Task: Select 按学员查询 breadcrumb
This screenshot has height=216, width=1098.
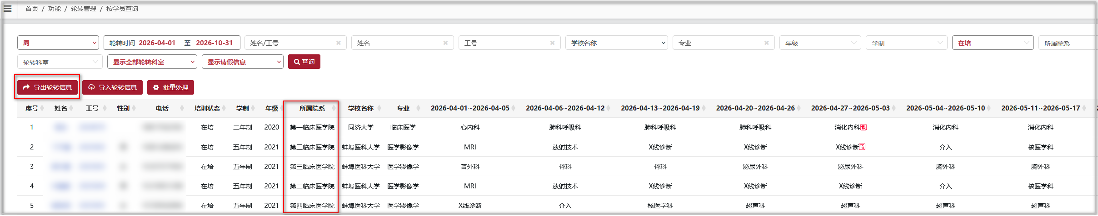Action: pos(122,9)
